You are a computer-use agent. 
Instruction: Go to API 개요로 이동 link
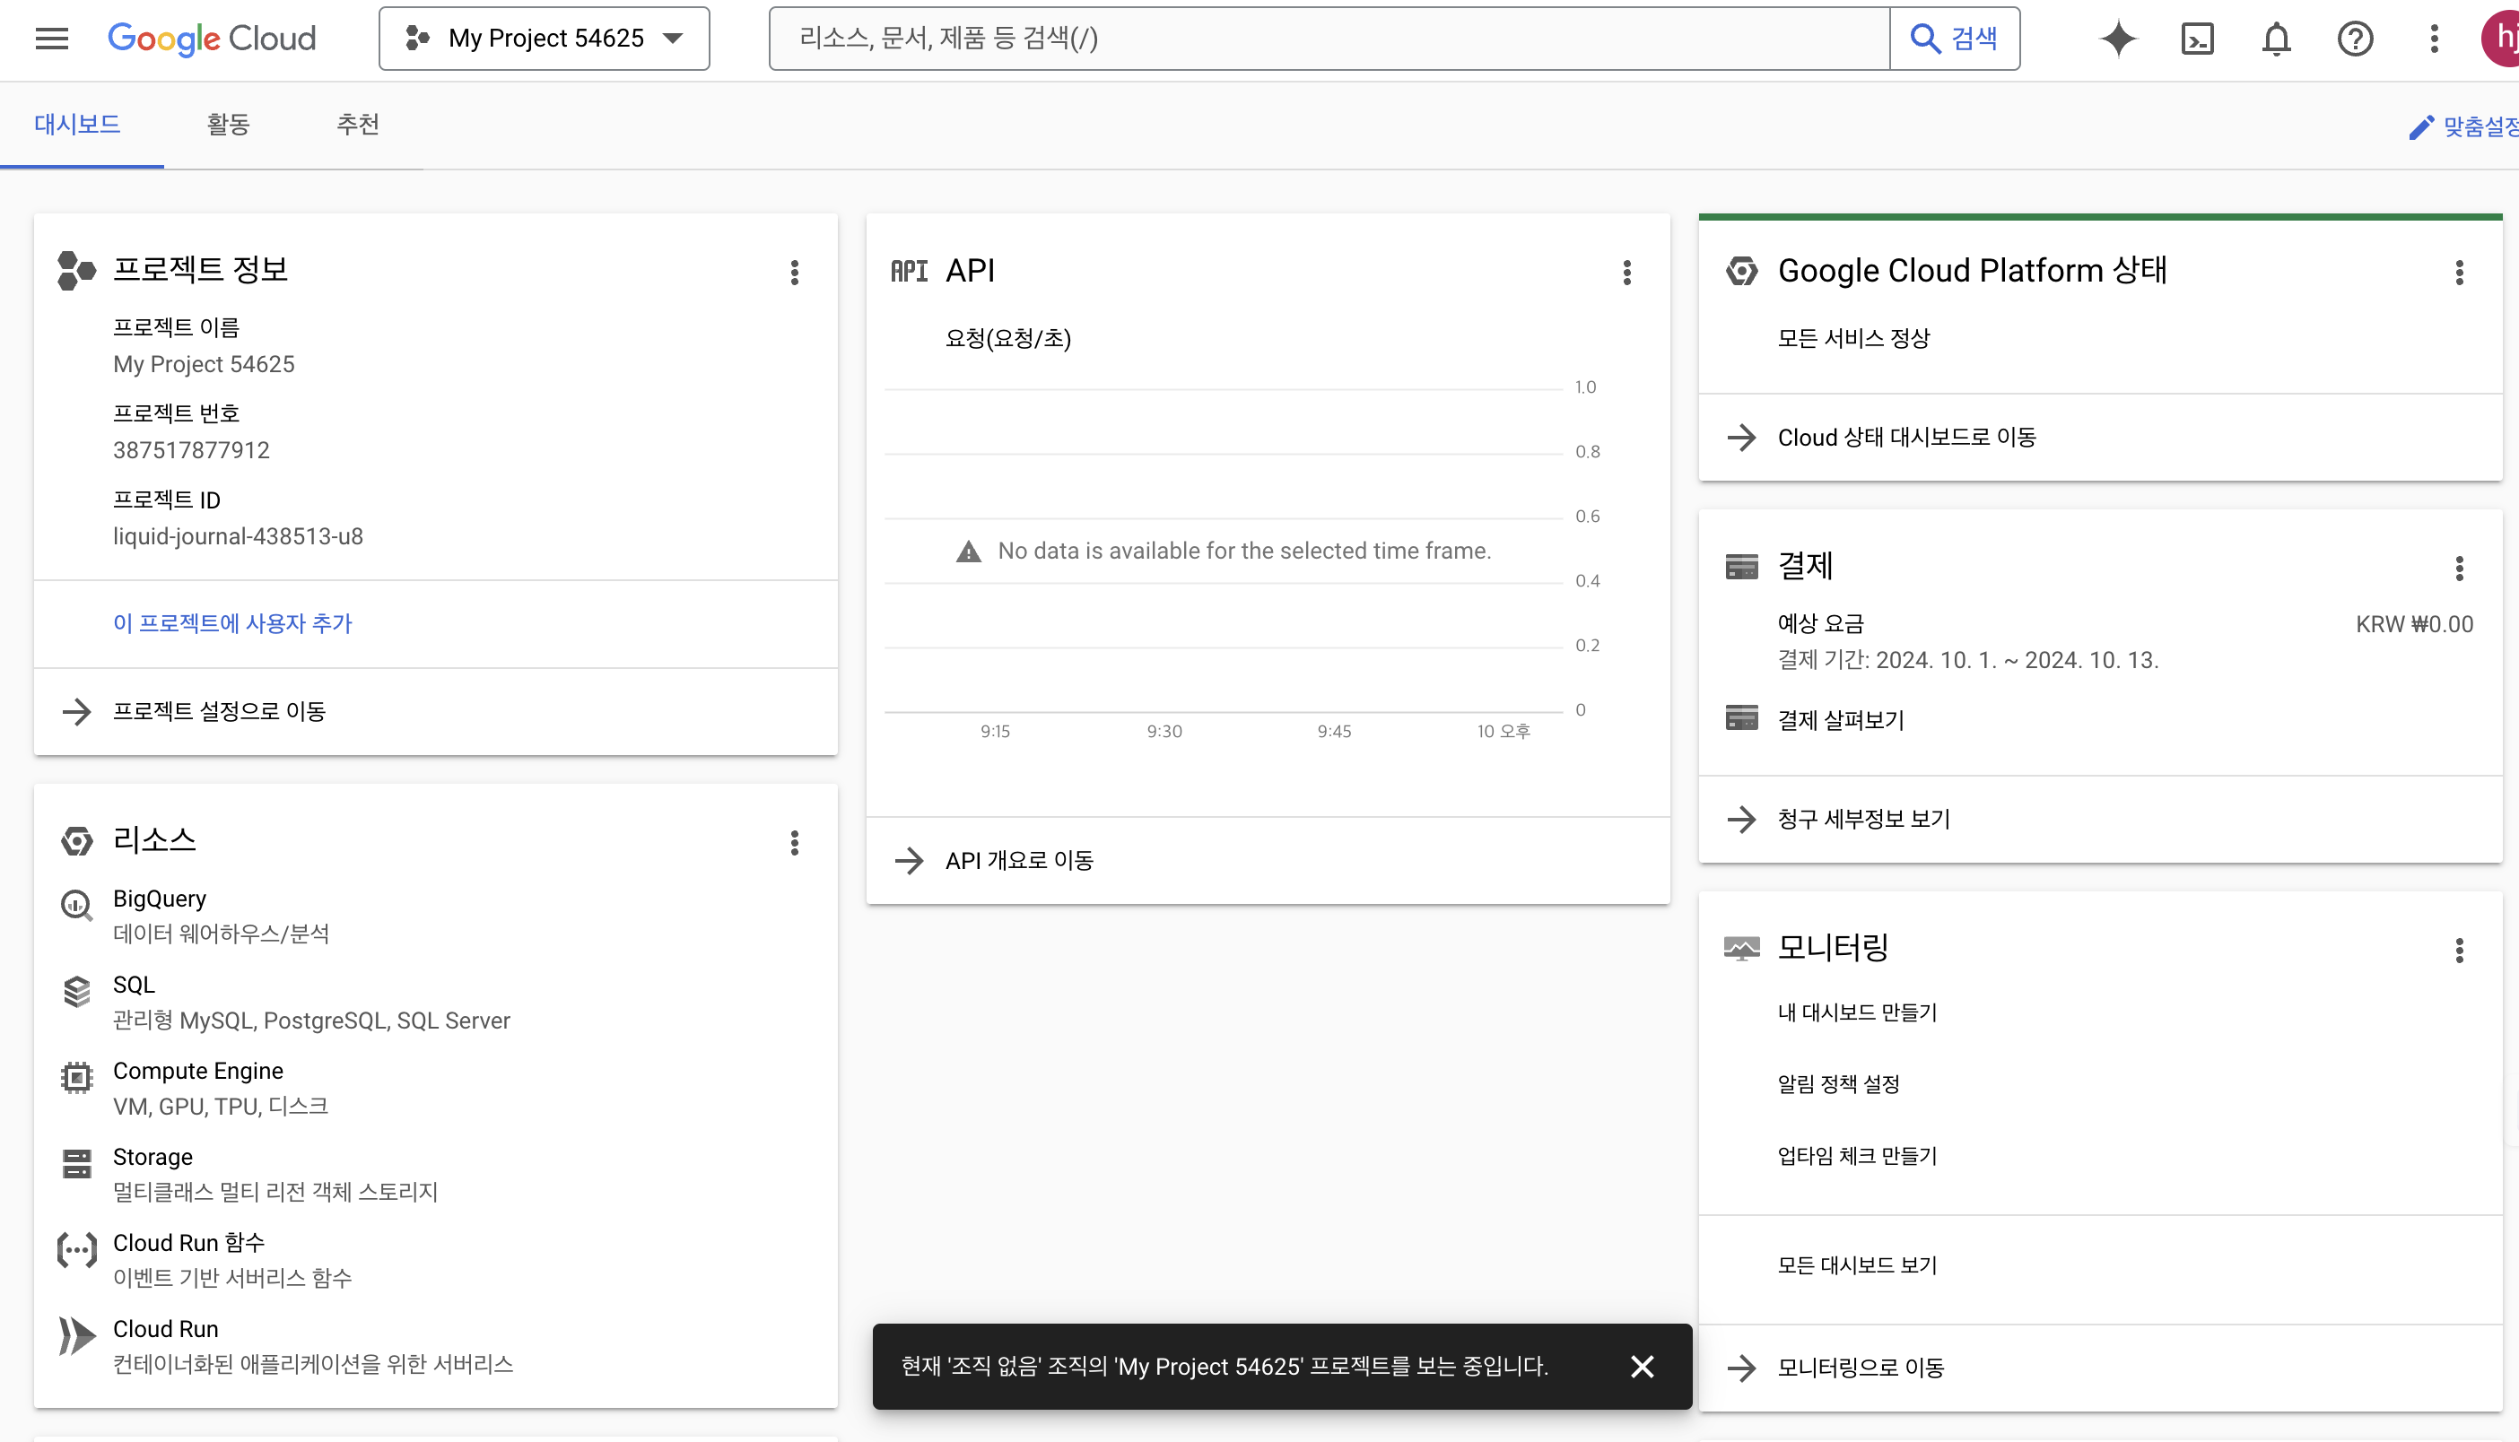[1018, 860]
